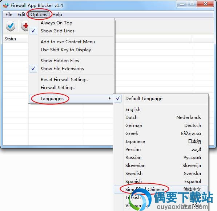Select Simplified Chinese language

(161, 190)
